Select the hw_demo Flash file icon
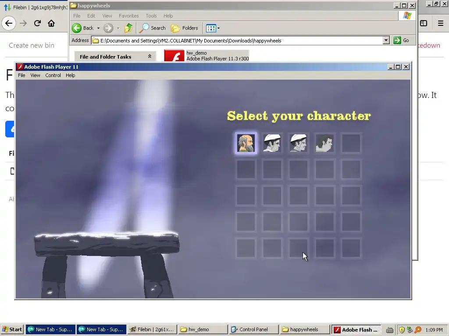This screenshot has height=336, width=449. pos(174,56)
